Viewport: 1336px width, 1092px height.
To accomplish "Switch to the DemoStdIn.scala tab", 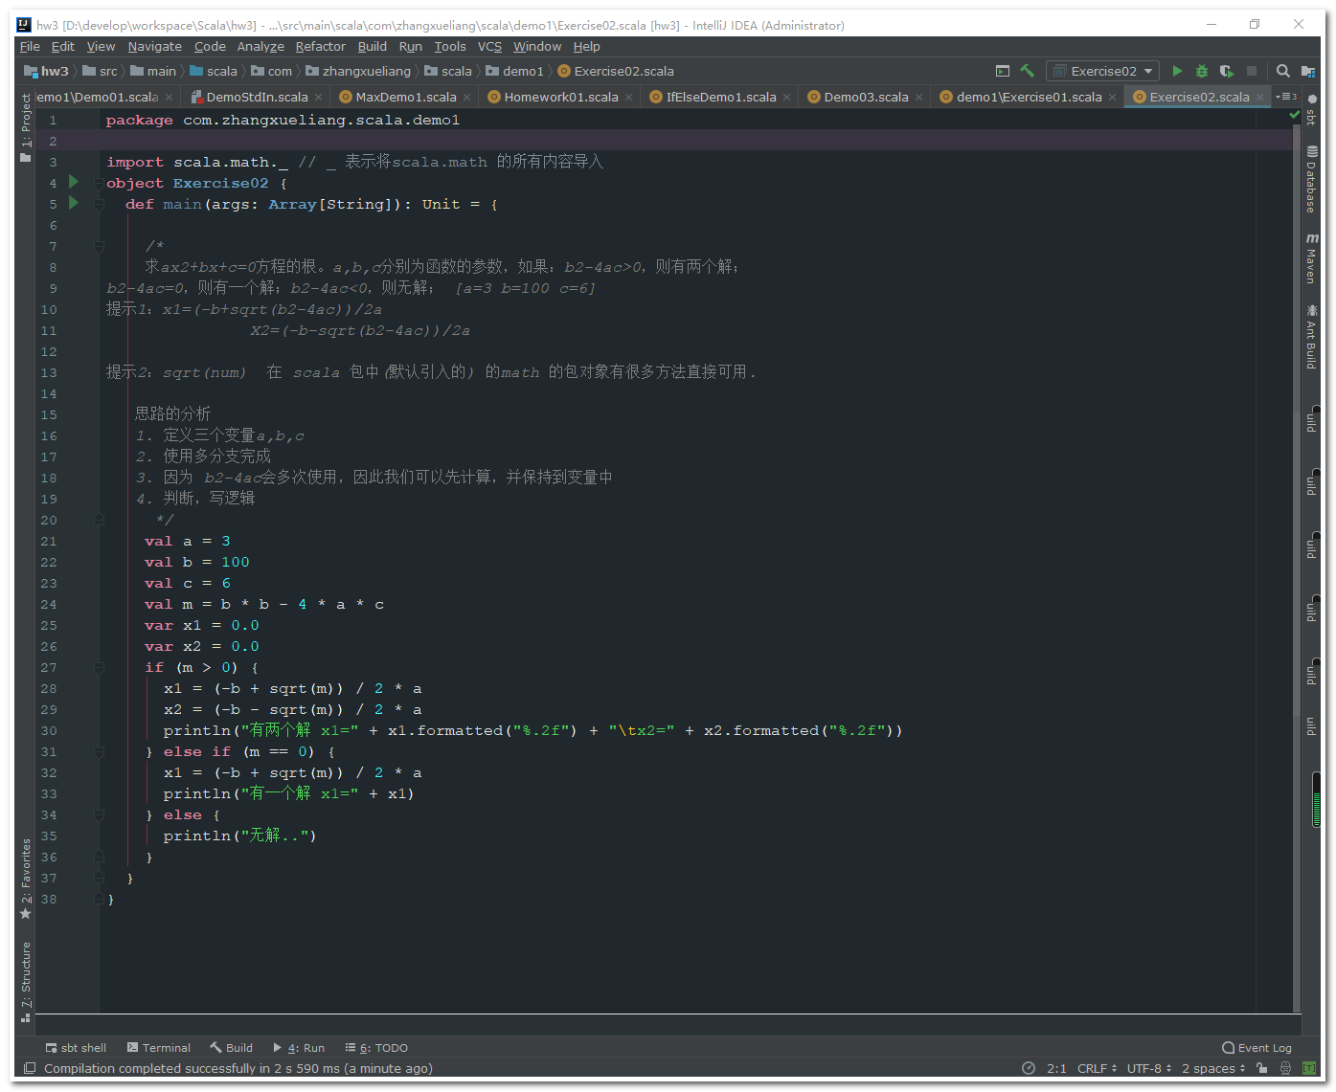I will pos(257,97).
